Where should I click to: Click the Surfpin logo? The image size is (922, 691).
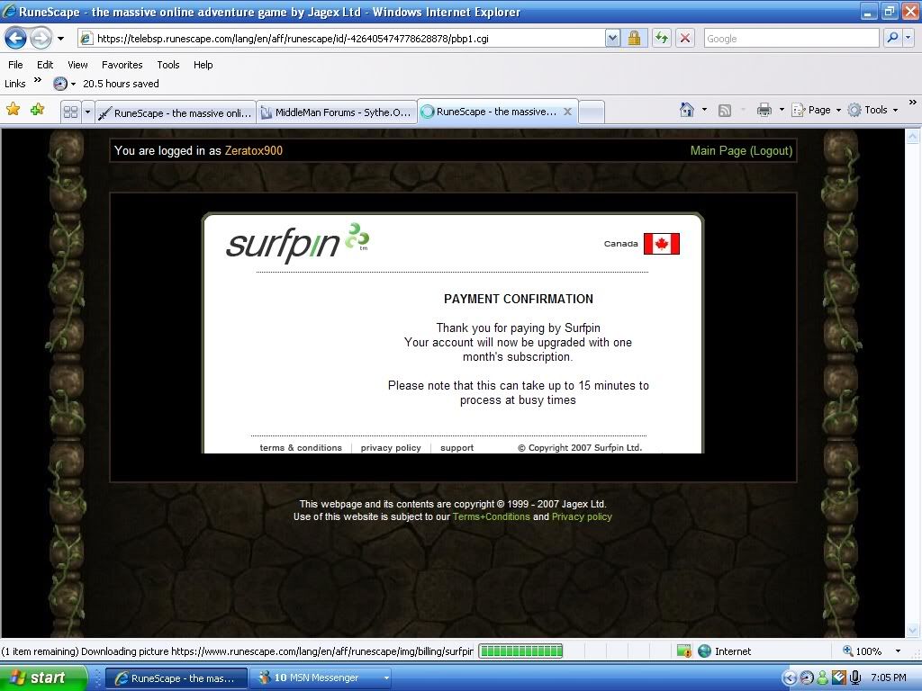pos(297,243)
